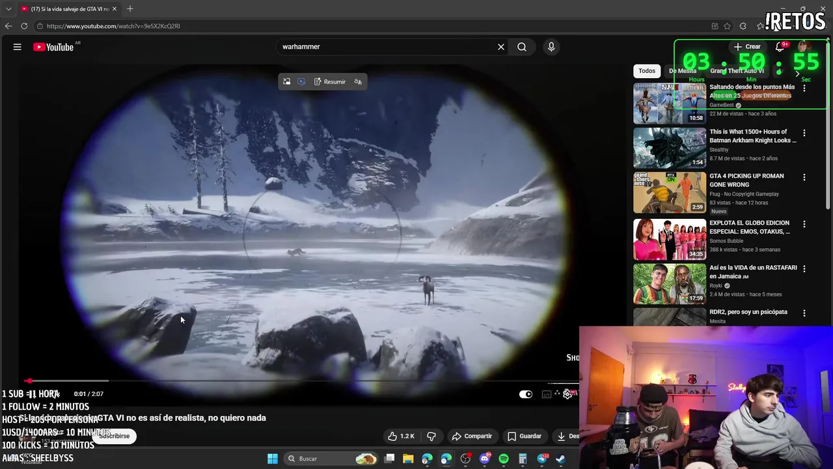Click the Stealthy channel name

[719, 150]
